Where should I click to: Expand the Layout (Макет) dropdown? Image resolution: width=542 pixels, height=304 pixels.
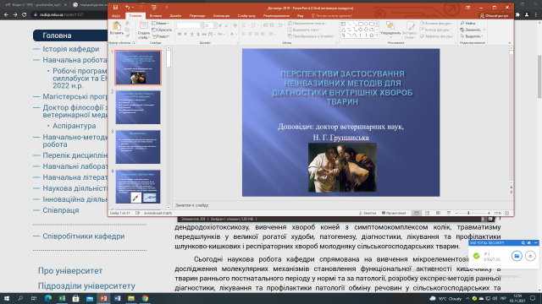(161, 24)
